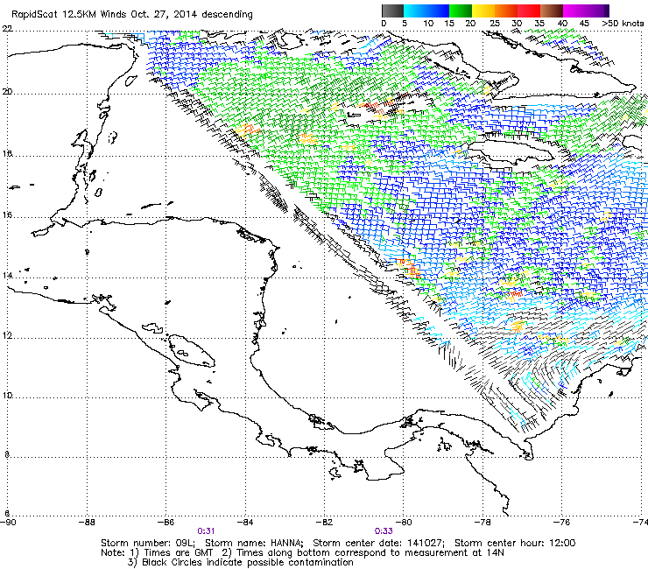Click the latitude axis label "14"
Viewport: 648px width, 569px height.
click(7, 275)
